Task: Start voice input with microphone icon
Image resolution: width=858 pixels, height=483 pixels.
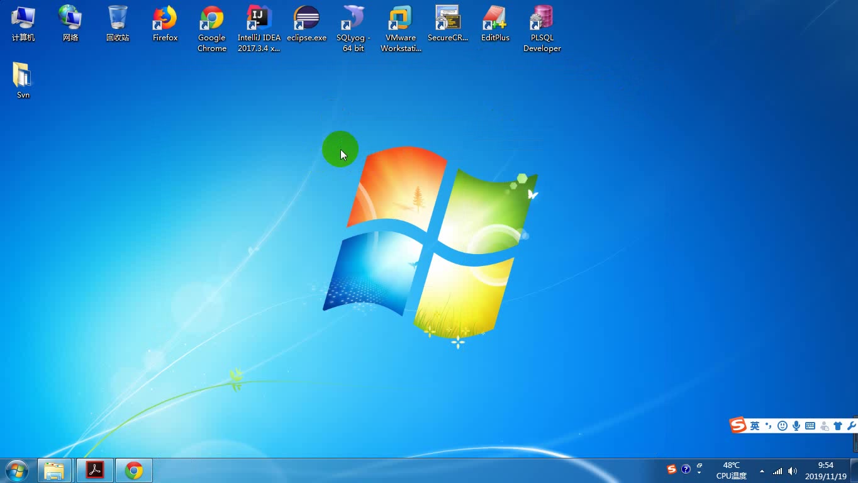Action: point(796,426)
